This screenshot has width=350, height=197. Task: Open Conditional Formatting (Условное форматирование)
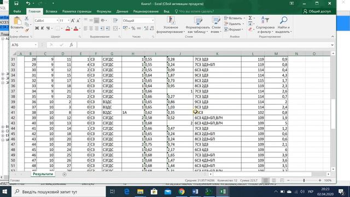coord(171,25)
